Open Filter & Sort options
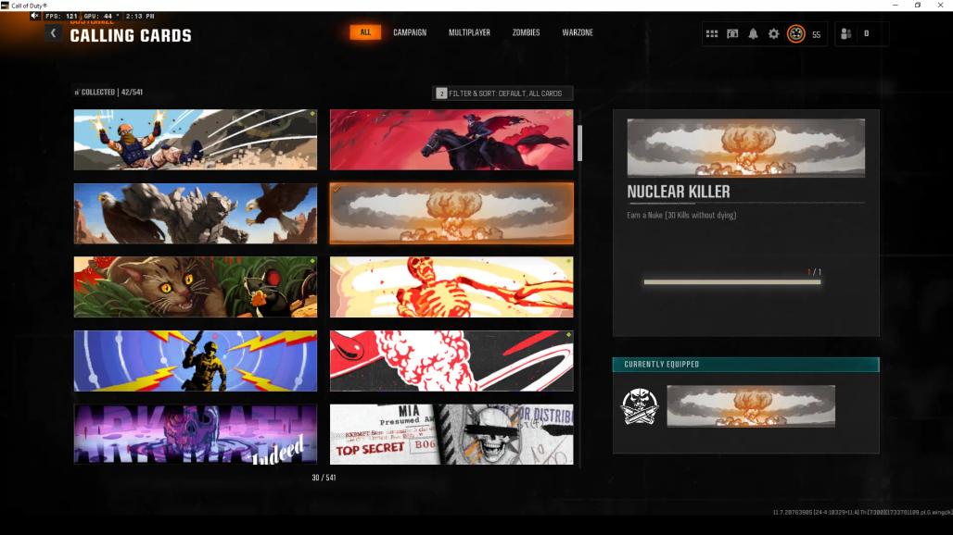The width and height of the screenshot is (953, 535). [x=502, y=93]
